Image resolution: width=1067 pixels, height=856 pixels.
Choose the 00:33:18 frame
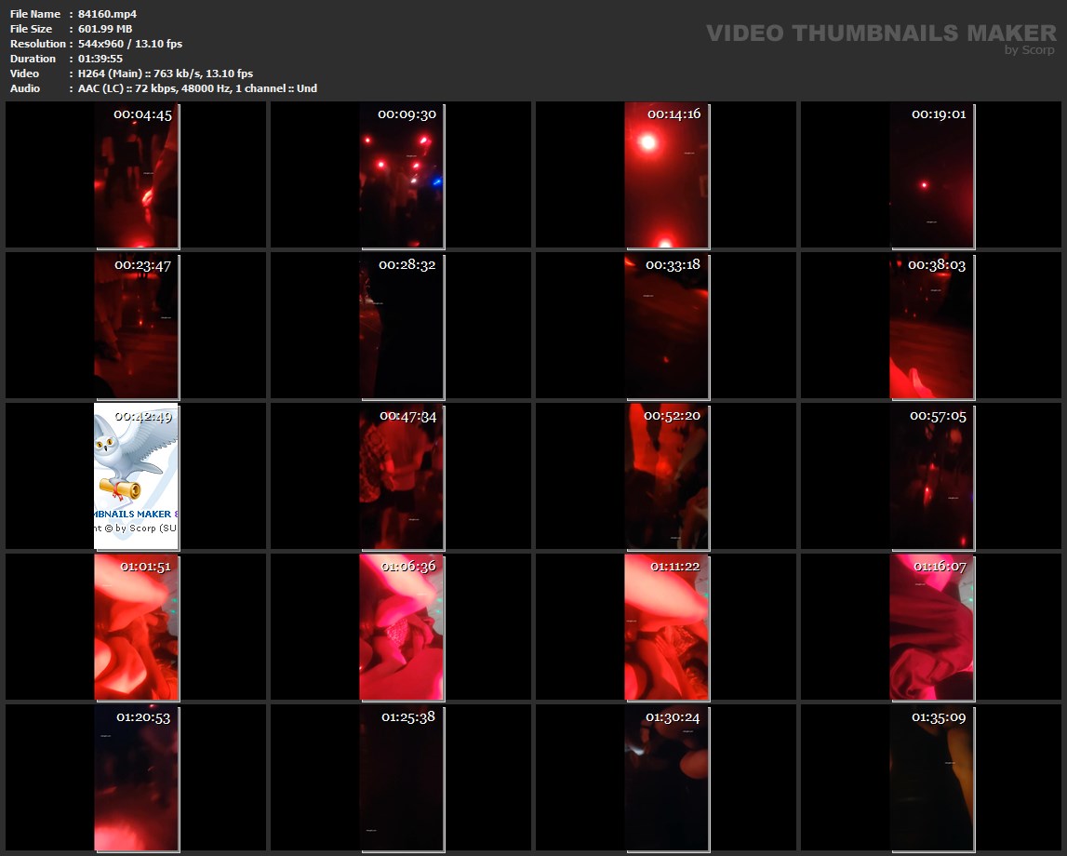667,327
